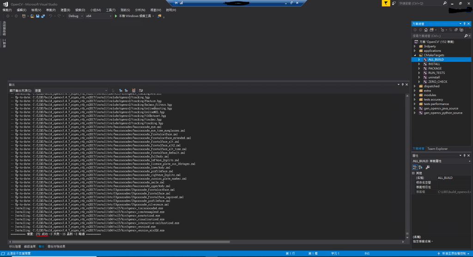Image resolution: width=473 pixels, height=257 pixels.
Task: Click the Navigate Forward toolbar icon
Action: [x=16, y=16]
